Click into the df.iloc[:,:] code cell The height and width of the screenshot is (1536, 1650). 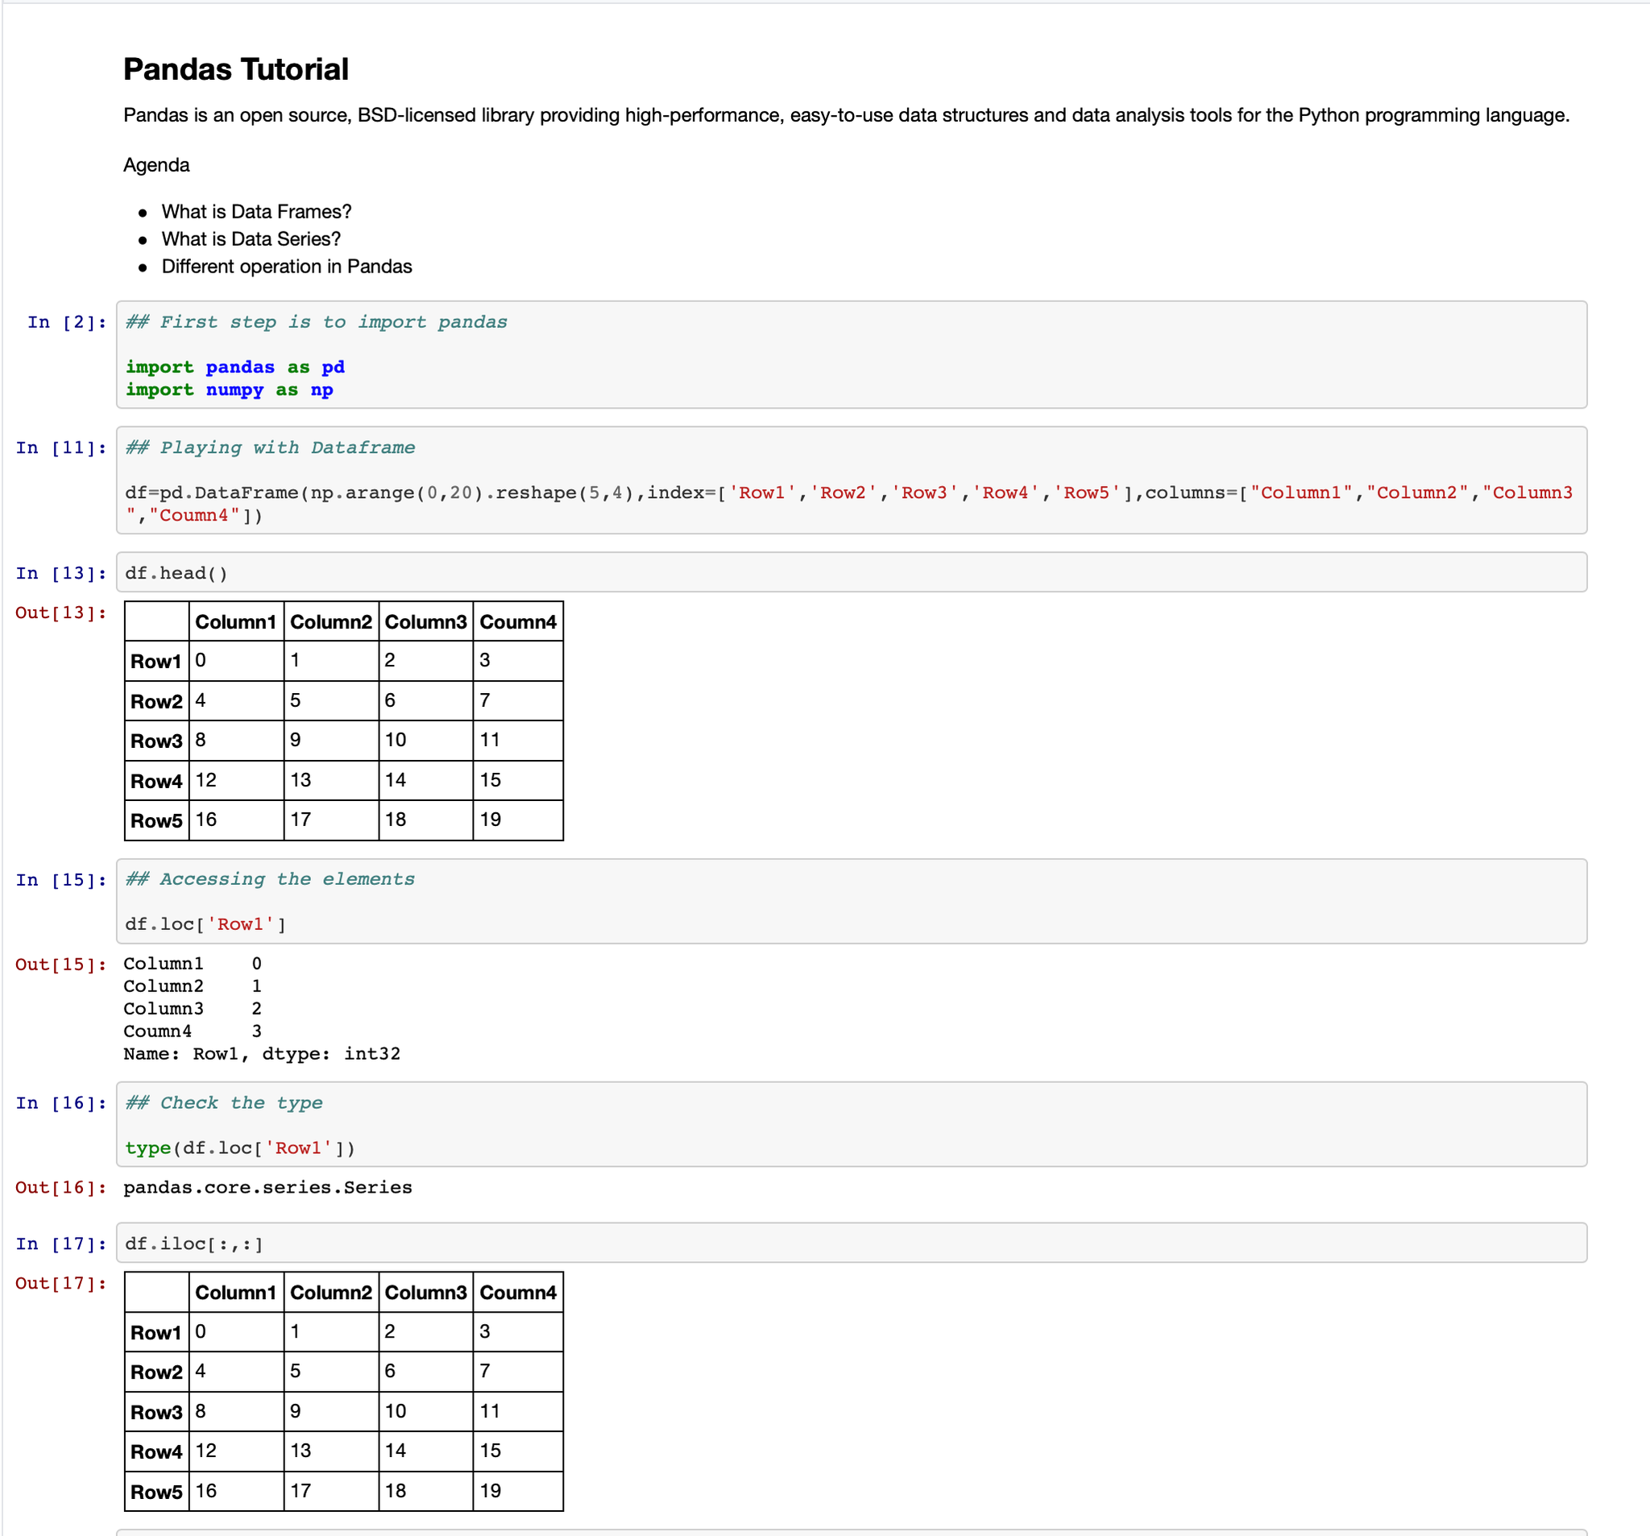[851, 1243]
